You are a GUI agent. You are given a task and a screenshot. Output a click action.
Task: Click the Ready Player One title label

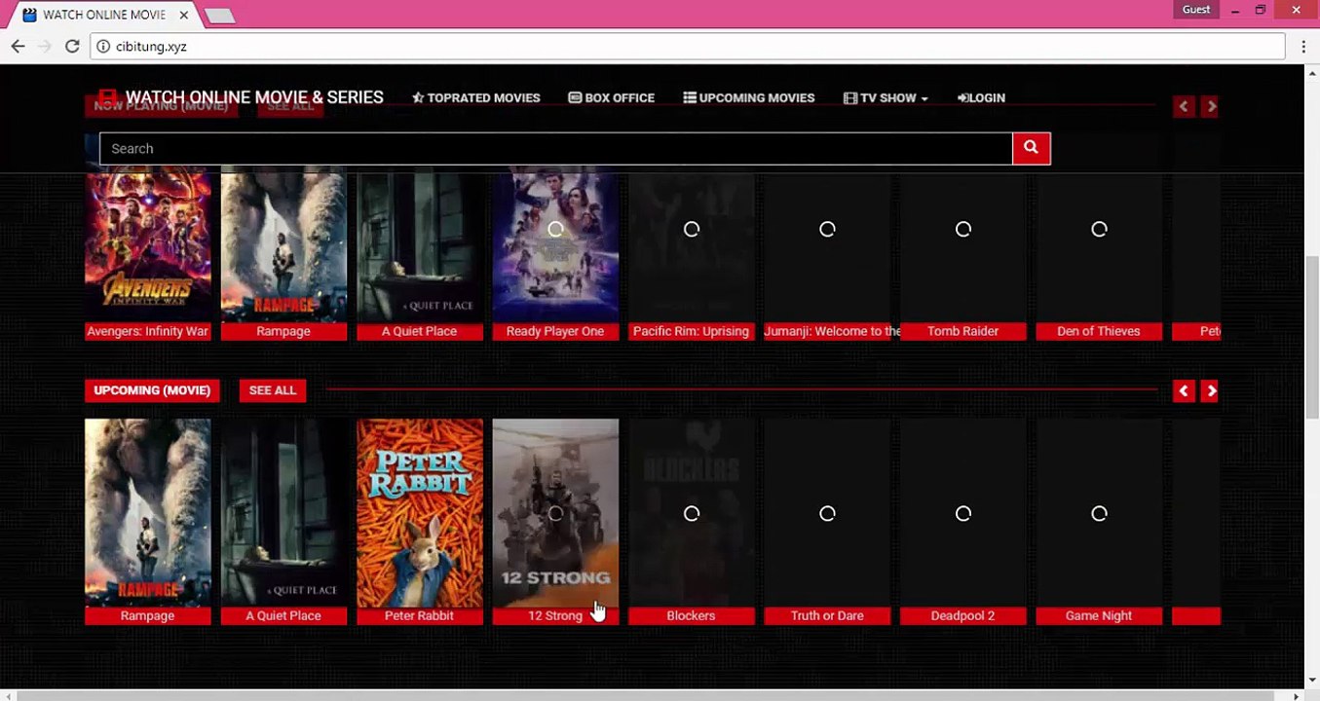[555, 331]
